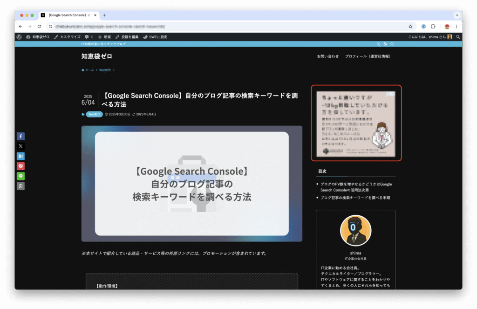
Task: Open the RSS feed icon
Action: (385, 44)
